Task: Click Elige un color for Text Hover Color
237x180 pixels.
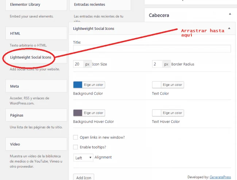Action: point(172,113)
